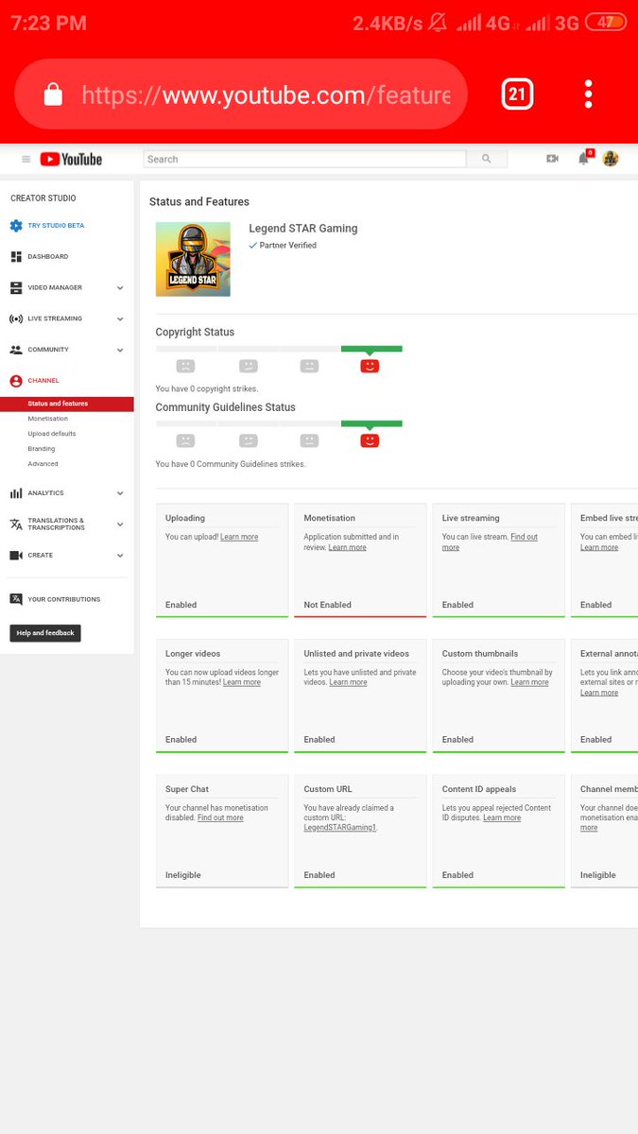Open the Monetisation channel submenu
This screenshot has height=1134, width=638.
tap(48, 419)
